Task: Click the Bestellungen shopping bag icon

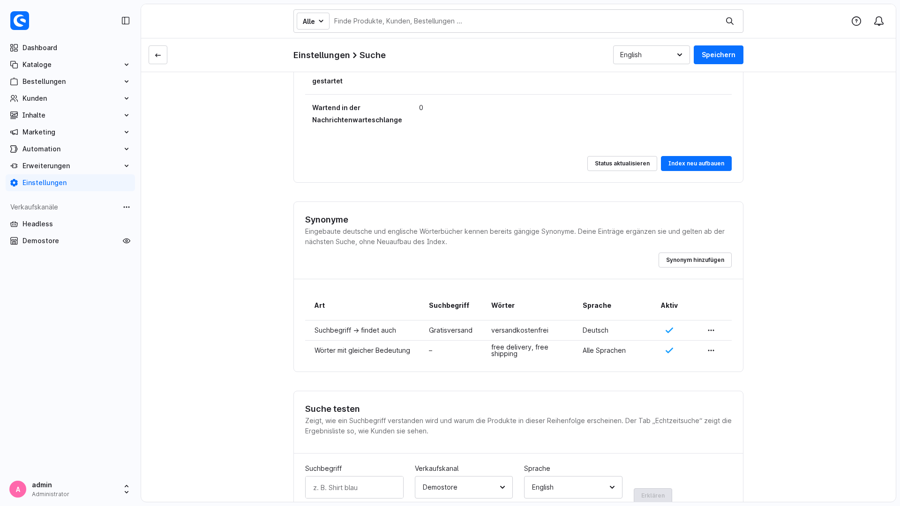Action: point(14,82)
